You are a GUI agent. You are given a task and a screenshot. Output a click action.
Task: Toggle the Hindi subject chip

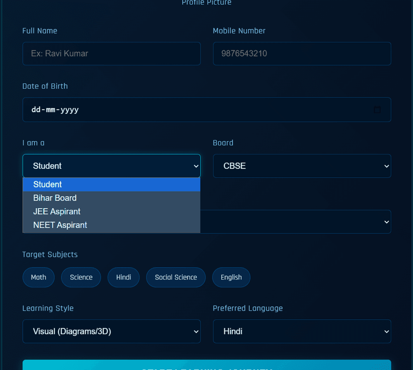(123, 277)
